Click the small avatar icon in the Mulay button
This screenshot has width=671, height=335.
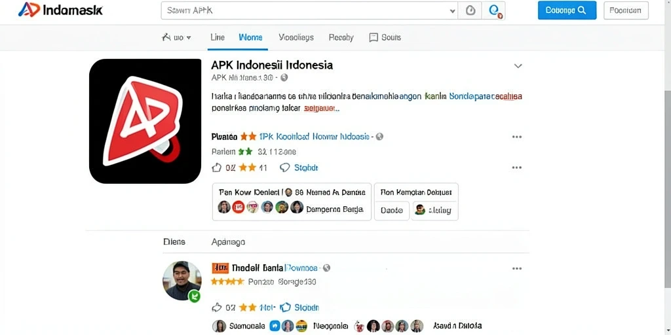(x=420, y=210)
